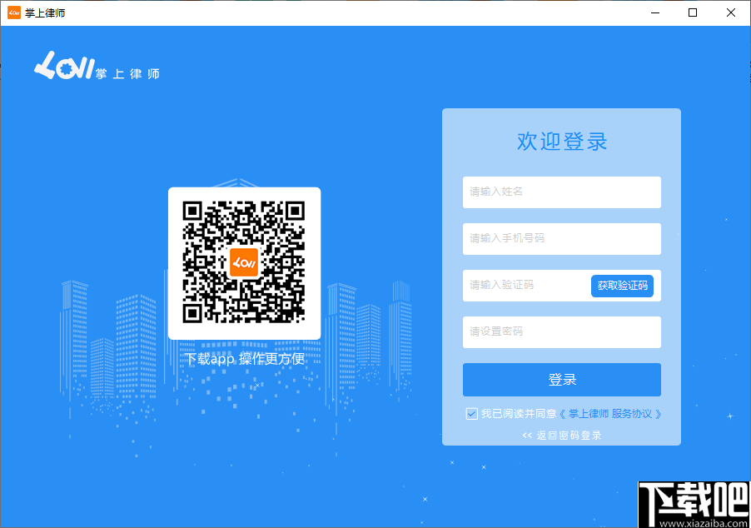The image size is (751, 528).
Task: Click the 获取验证码 button
Action: click(622, 286)
